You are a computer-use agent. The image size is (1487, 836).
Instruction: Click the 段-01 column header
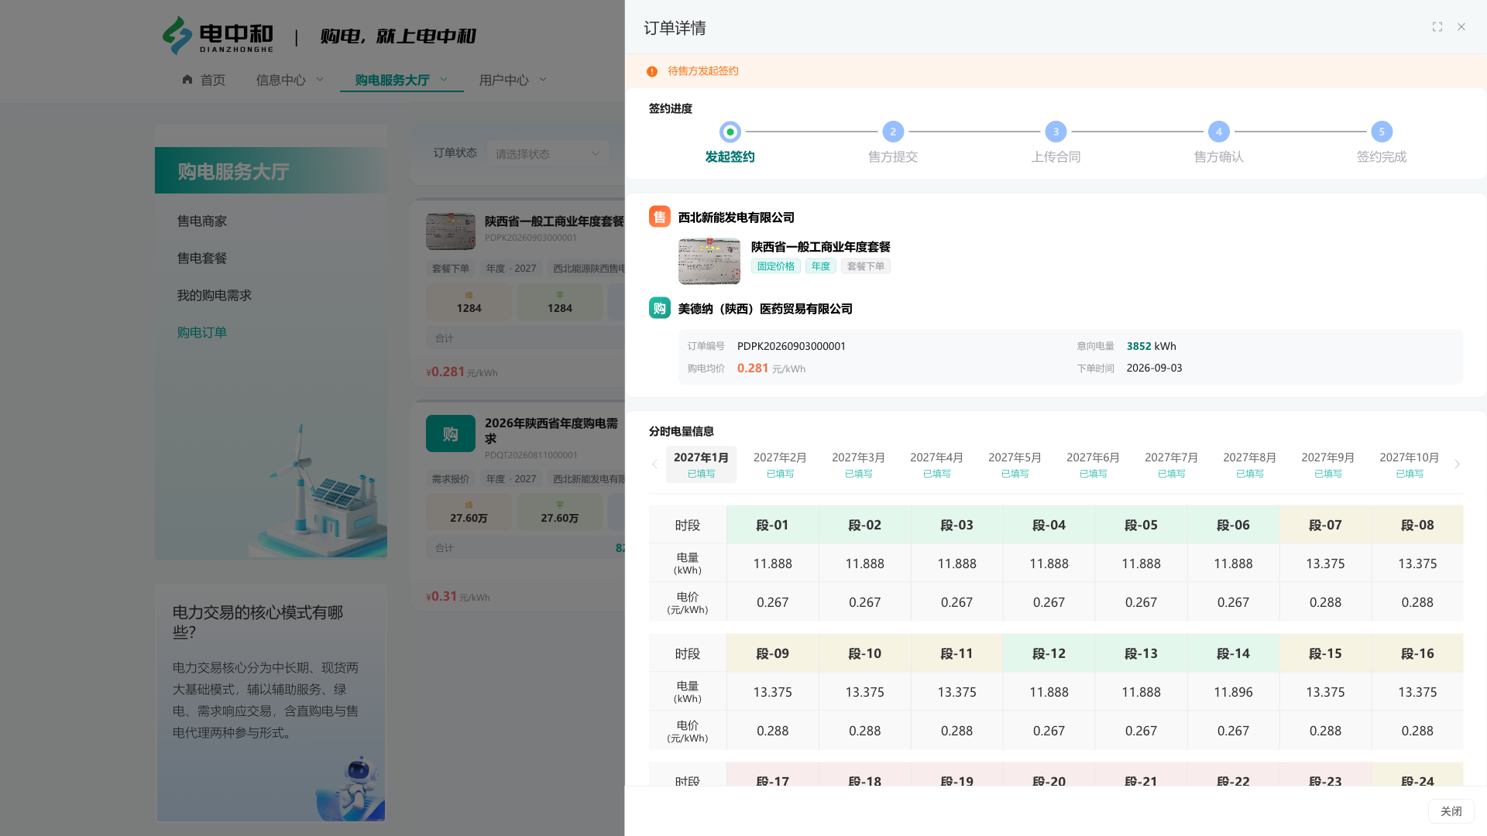pyautogui.click(x=772, y=525)
